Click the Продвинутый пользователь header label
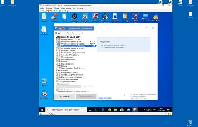198x127 pixels. [81, 28]
